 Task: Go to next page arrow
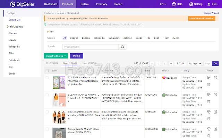coord(164,63)
